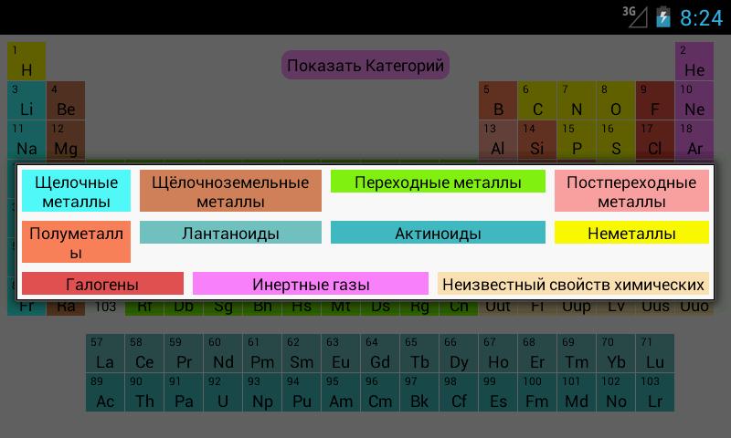
Task: Select the Boron (B) element
Action: click(498, 100)
